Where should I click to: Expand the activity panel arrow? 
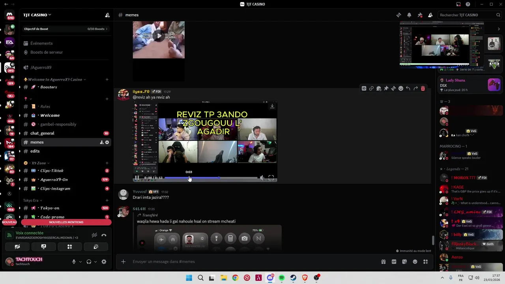(x=499, y=29)
